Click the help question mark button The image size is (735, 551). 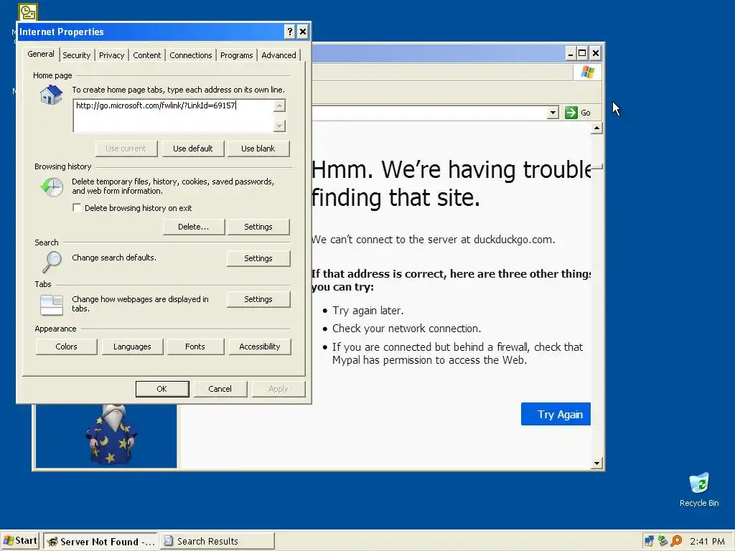(290, 32)
